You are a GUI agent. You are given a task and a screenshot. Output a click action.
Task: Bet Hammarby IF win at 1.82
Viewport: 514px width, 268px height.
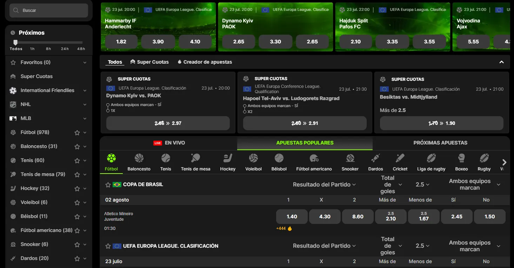(x=121, y=42)
